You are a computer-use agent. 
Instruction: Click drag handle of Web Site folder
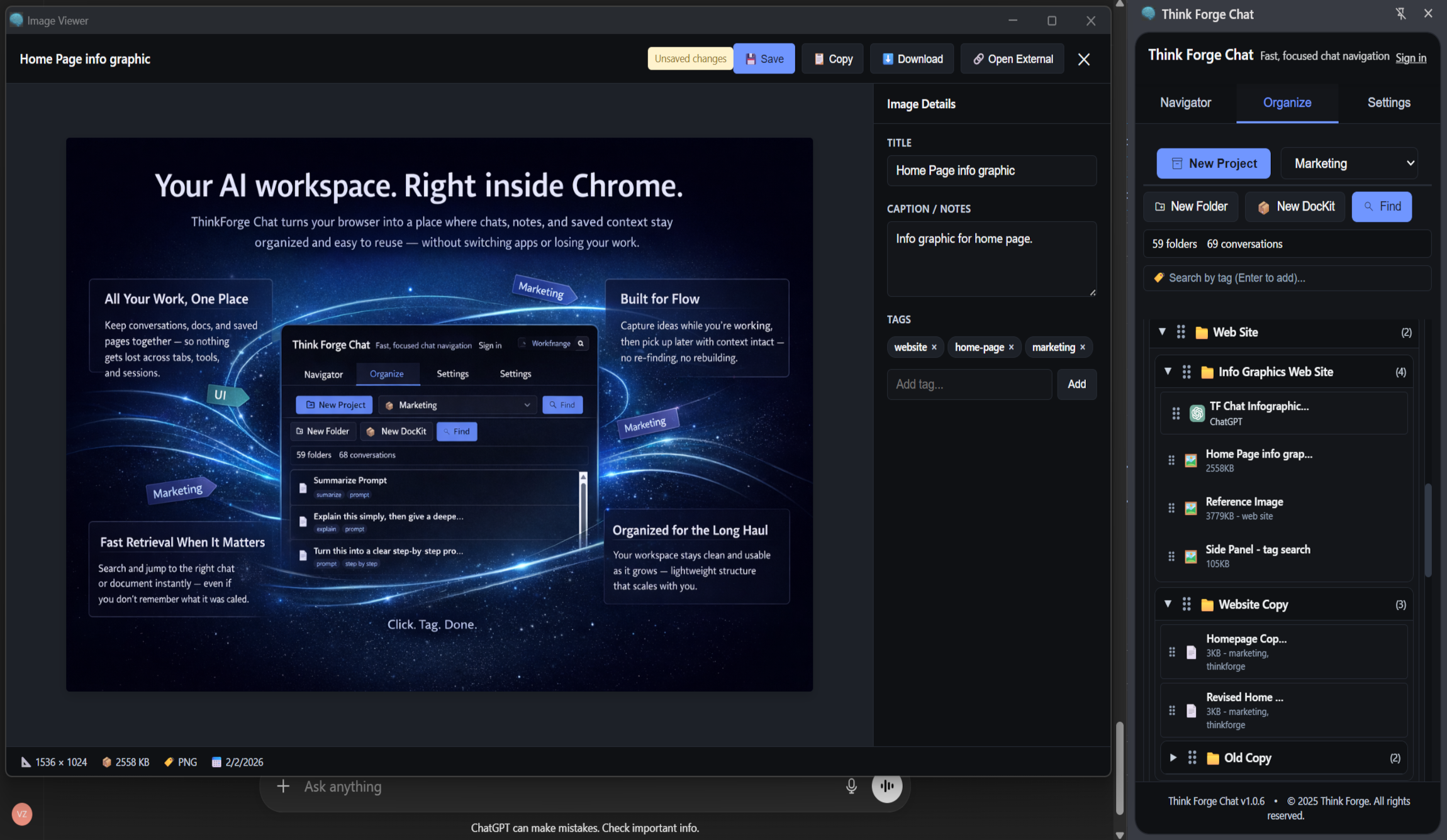(x=1181, y=332)
